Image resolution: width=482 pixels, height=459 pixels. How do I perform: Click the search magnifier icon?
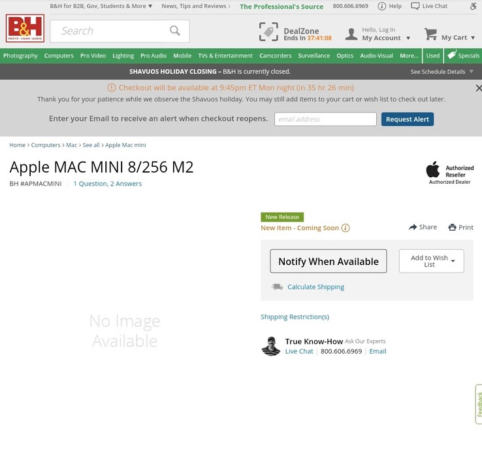tap(174, 31)
